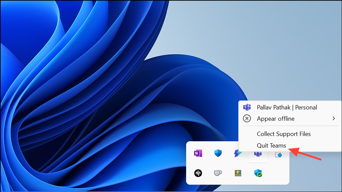Open the heart-shaped photo app tray icon
The width and height of the screenshot is (342, 192).
pos(278,153)
